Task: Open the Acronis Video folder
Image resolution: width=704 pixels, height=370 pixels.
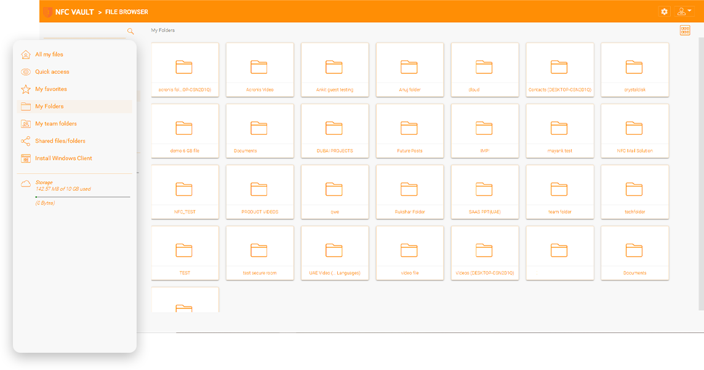Action: (x=260, y=69)
